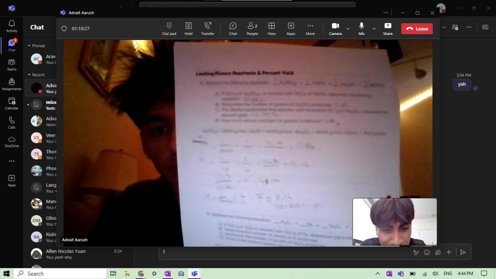Open File Explorer from the taskbar
Viewport: 496px width, 279px height.
[x=127, y=274]
